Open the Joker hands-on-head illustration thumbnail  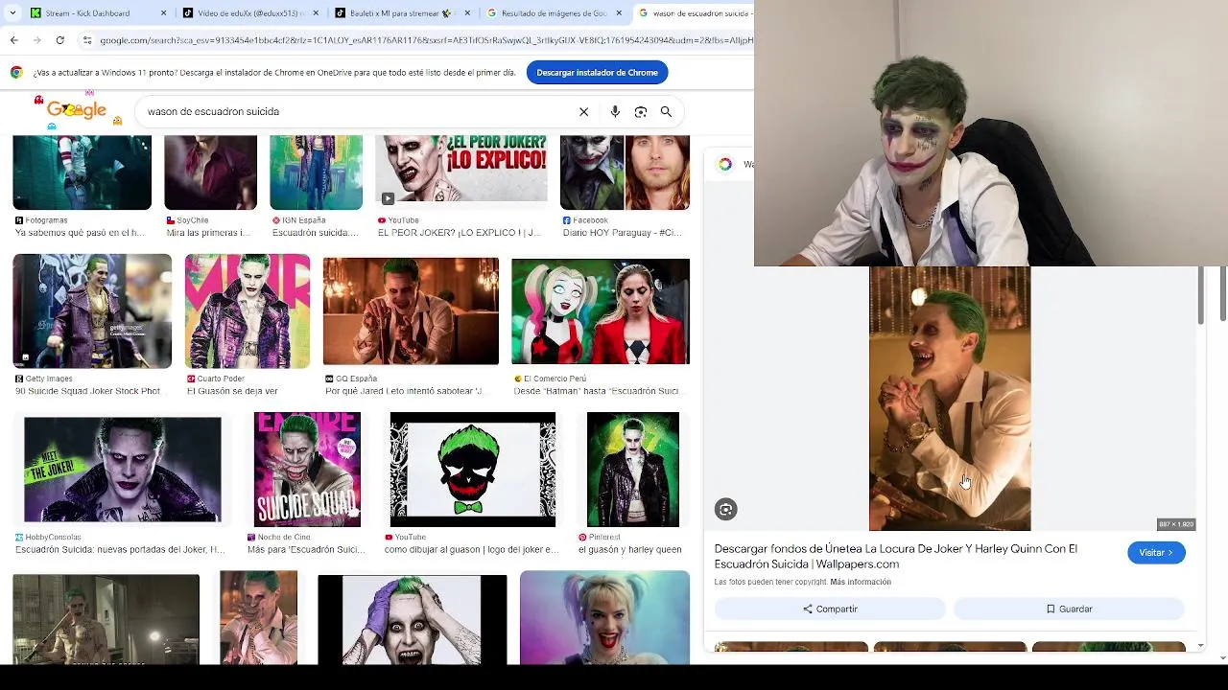coord(413,619)
